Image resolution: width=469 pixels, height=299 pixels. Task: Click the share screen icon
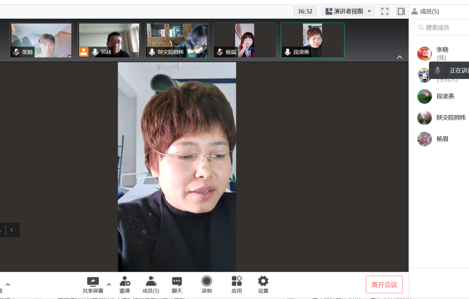tap(93, 281)
